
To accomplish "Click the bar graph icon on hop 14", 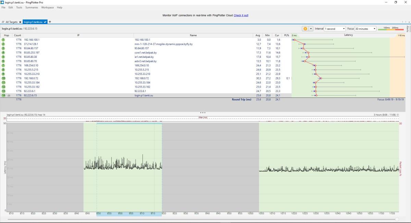I will pyautogui.click(x=9, y=95).
